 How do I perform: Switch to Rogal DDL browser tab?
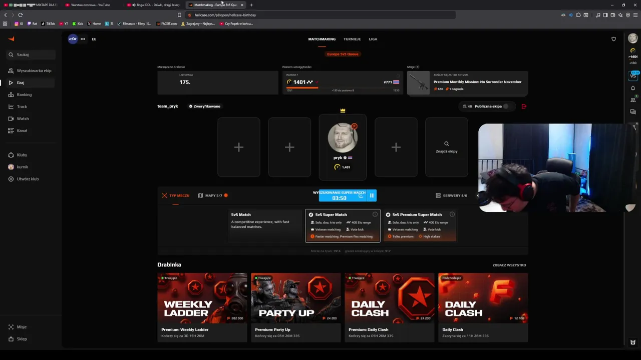pos(154,5)
